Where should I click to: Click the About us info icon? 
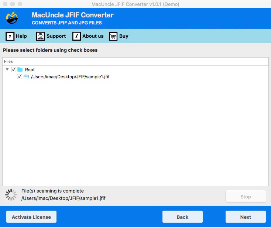(76, 36)
